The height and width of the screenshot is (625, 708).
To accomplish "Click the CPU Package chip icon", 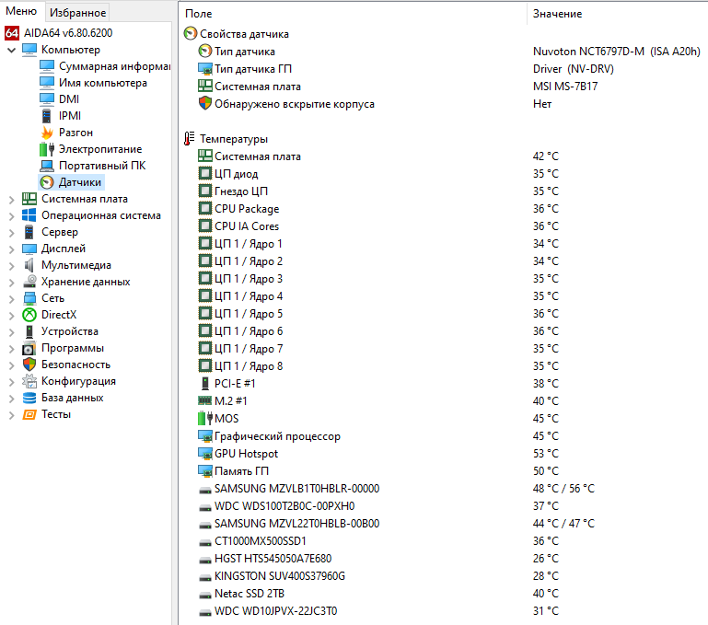I will [205, 209].
